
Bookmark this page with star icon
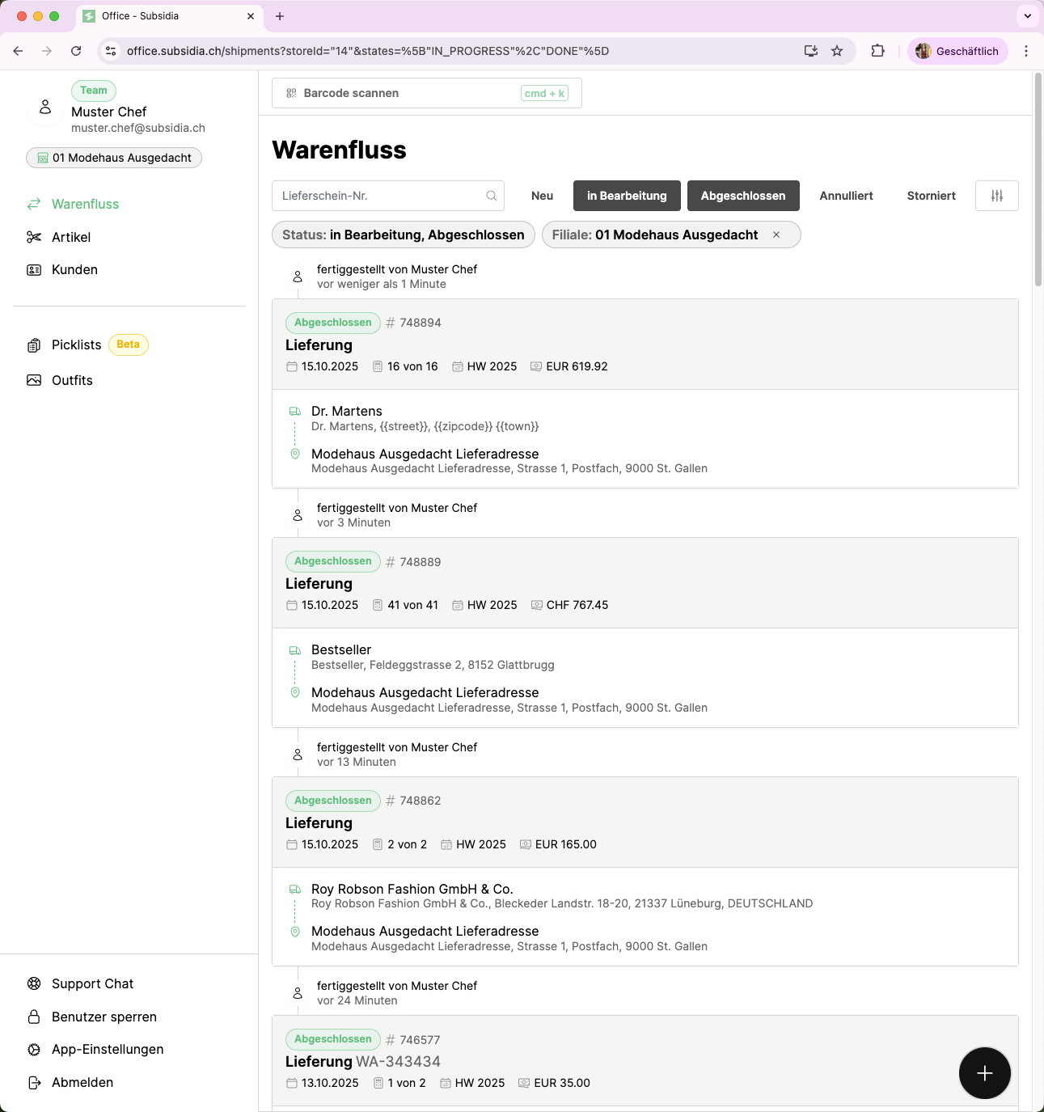[837, 51]
